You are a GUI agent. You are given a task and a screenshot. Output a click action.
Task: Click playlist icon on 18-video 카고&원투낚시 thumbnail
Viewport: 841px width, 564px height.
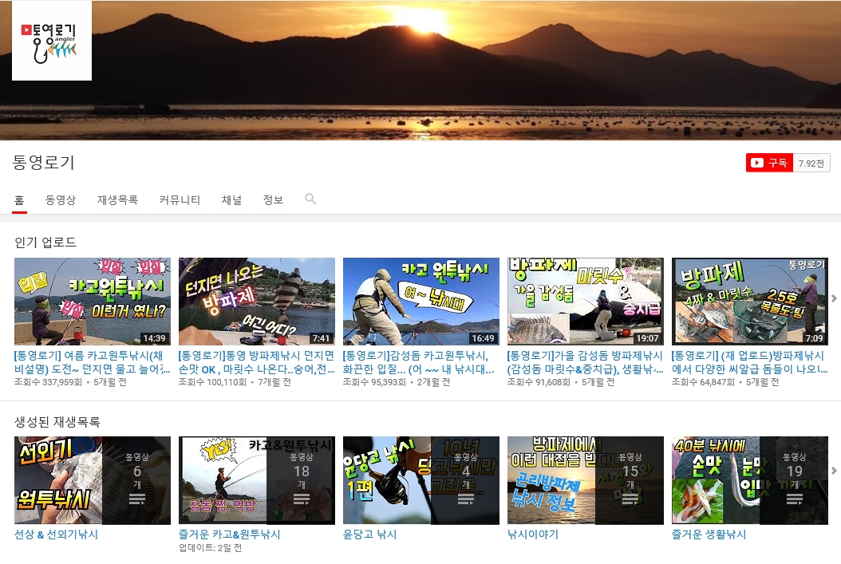point(301,499)
